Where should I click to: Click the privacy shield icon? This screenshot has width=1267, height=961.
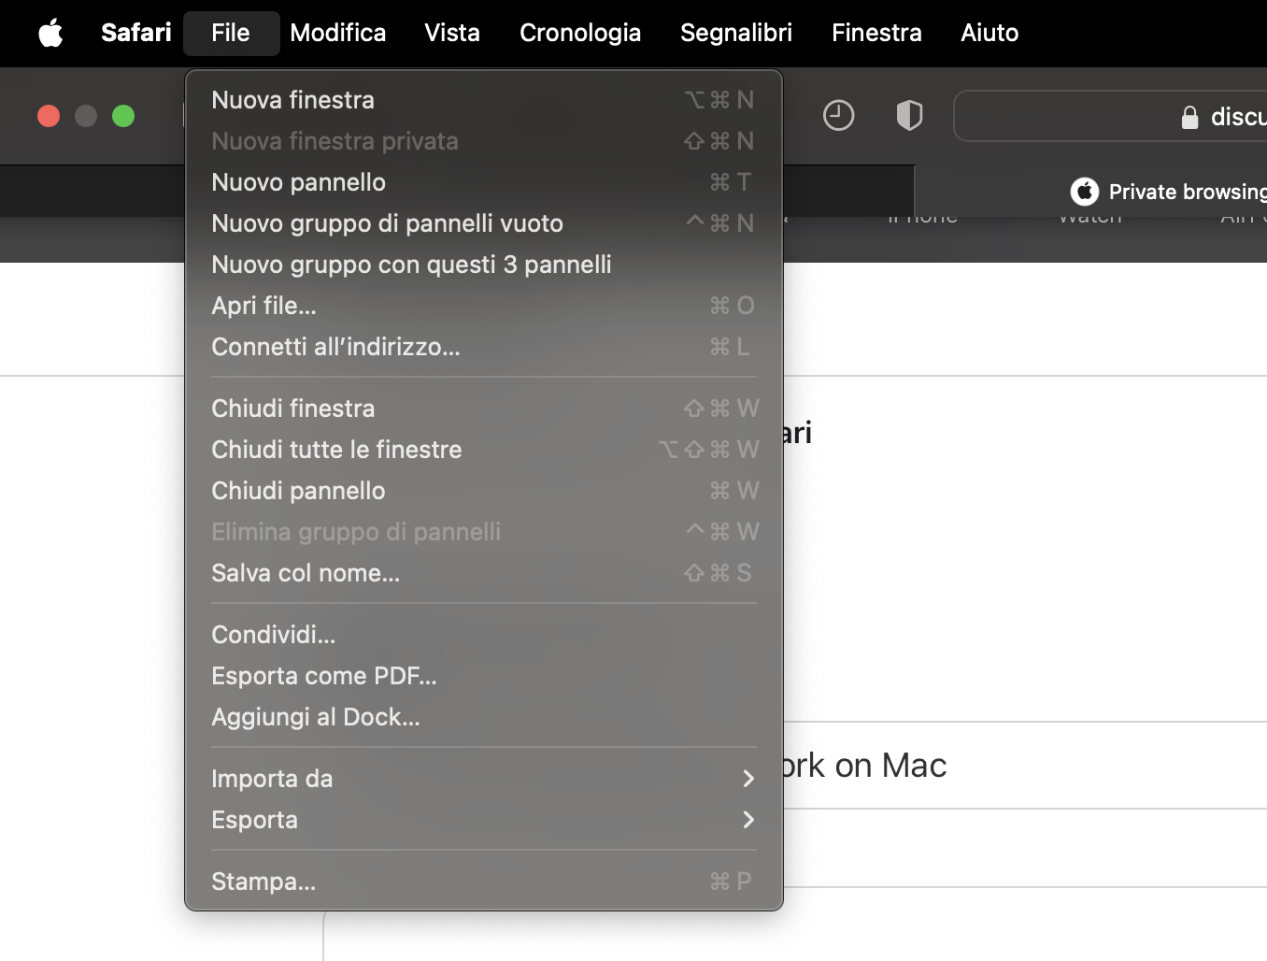[909, 116]
